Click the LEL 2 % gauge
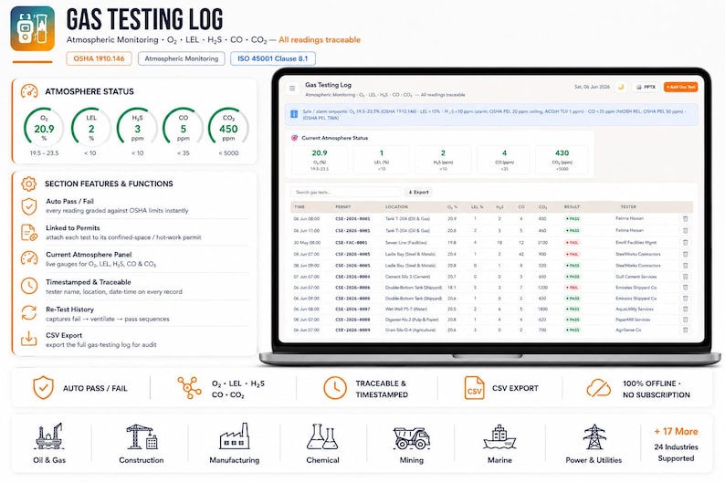The height and width of the screenshot is (483, 725). [91, 128]
